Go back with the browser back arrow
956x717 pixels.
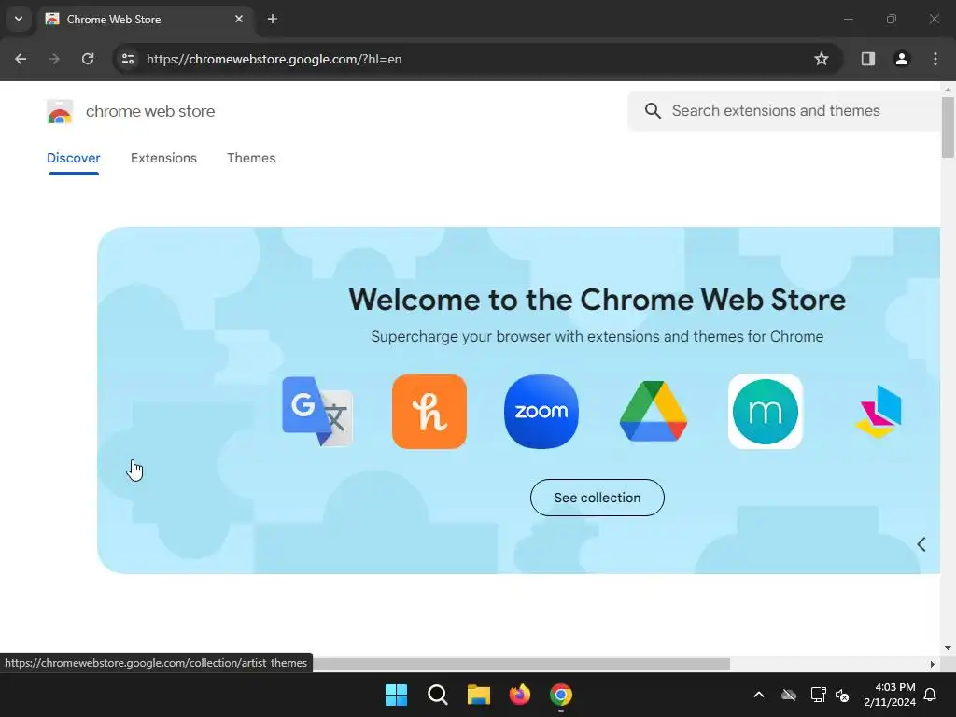(x=21, y=59)
